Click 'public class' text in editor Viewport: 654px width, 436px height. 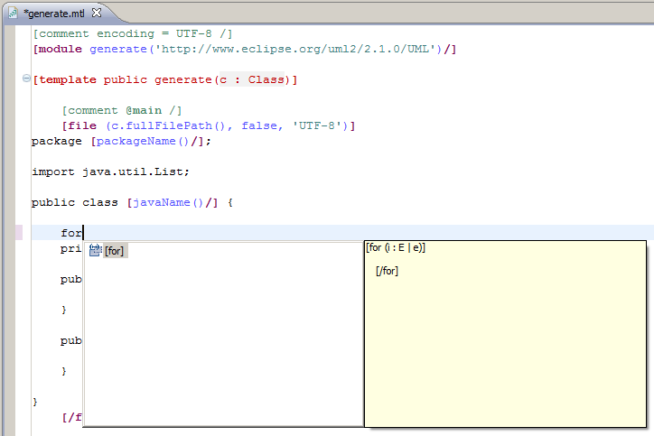click(75, 202)
